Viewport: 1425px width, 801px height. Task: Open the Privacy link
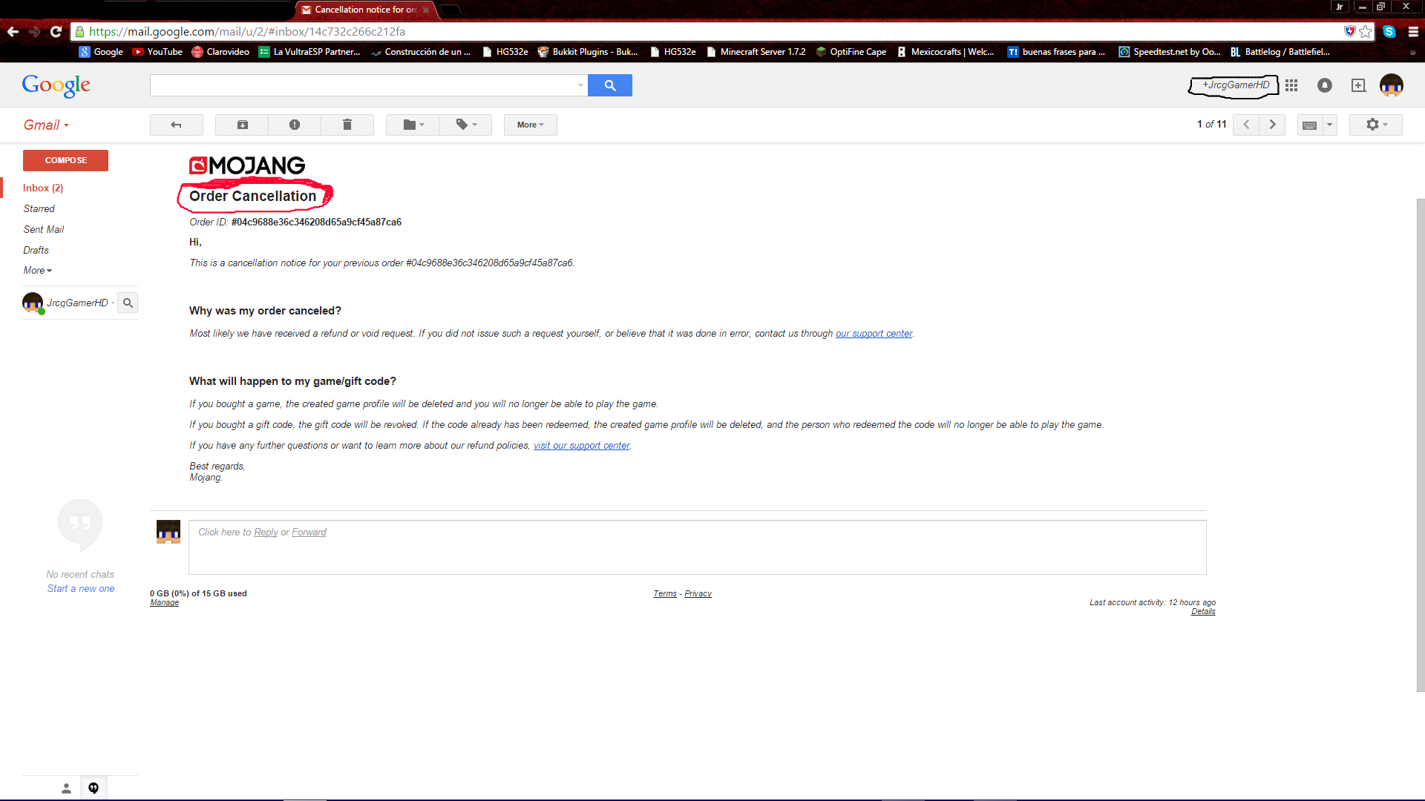(x=698, y=594)
